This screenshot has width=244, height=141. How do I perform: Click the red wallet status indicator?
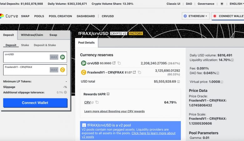tap(215, 16)
